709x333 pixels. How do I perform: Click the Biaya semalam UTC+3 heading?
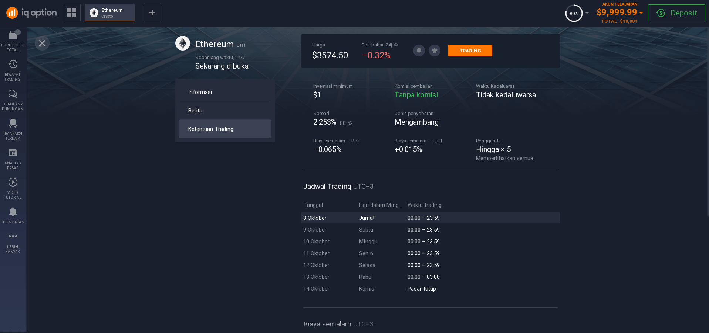(338, 324)
